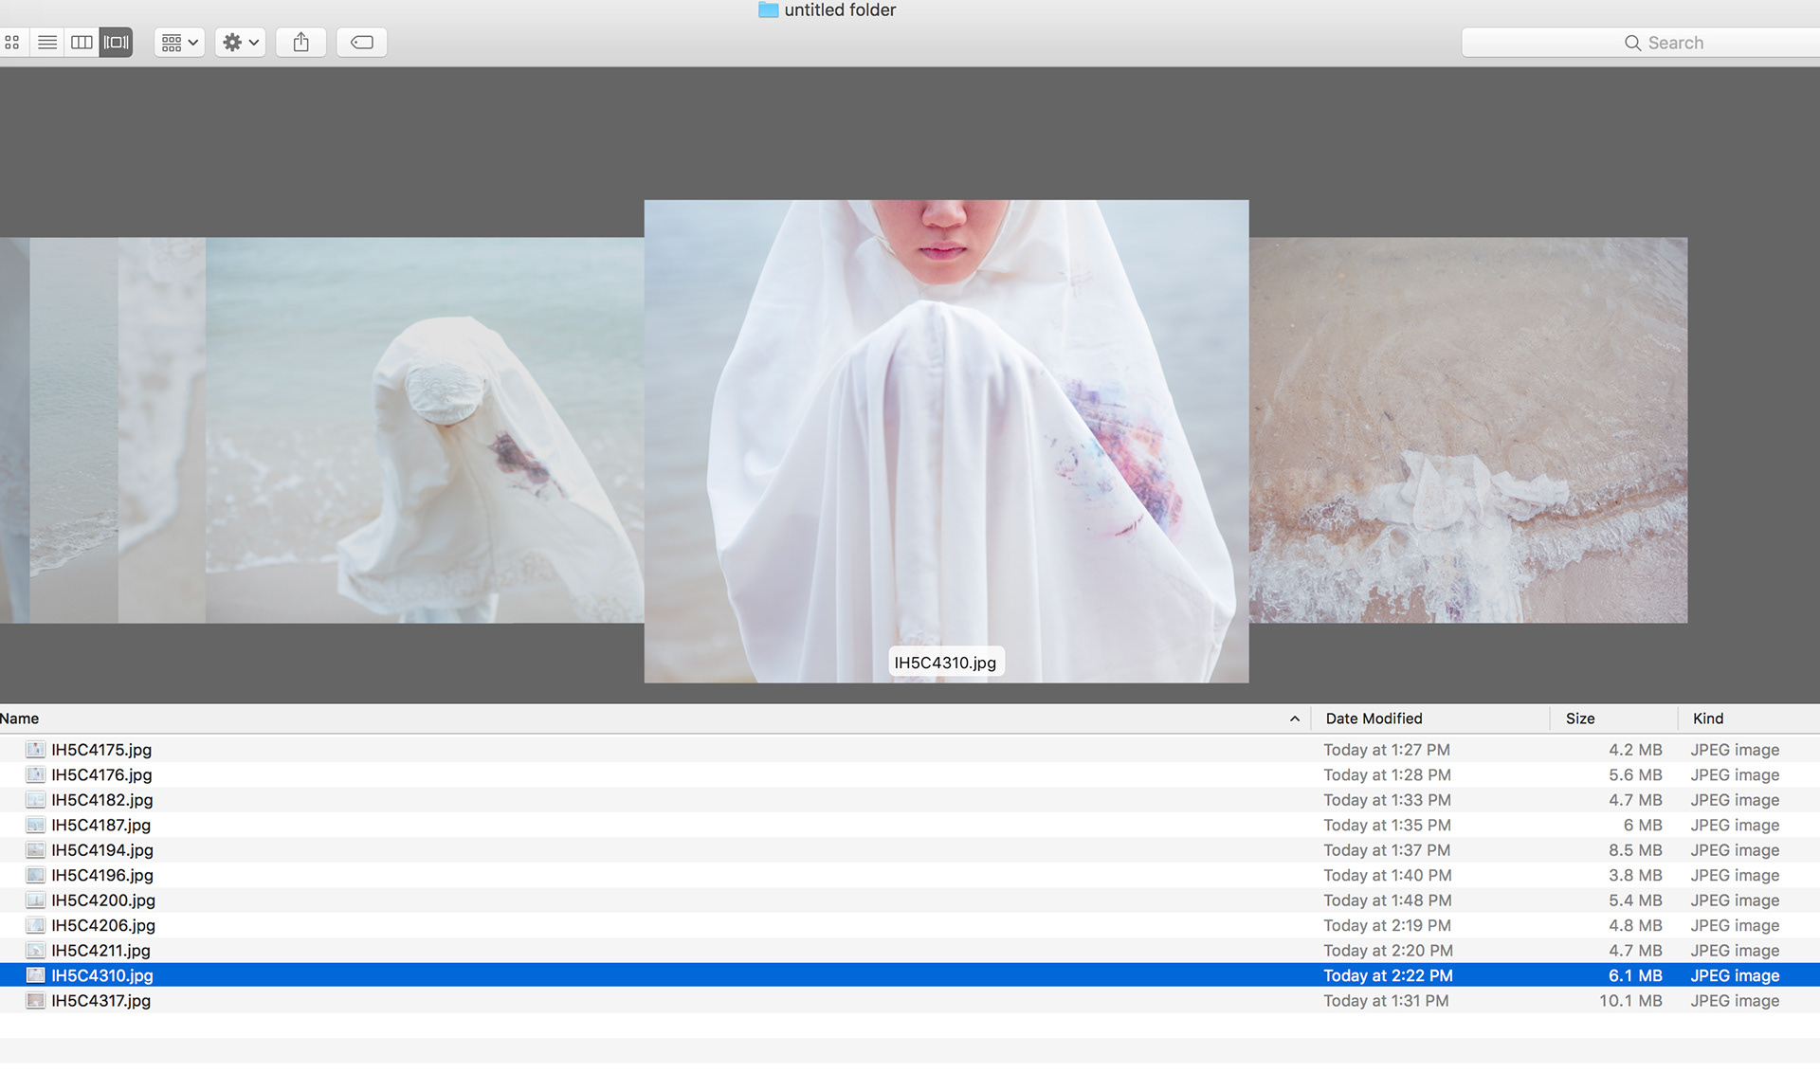Click date 'Today at 2:22 PM'
This screenshot has height=1073, width=1820.
coord(1388,975)
